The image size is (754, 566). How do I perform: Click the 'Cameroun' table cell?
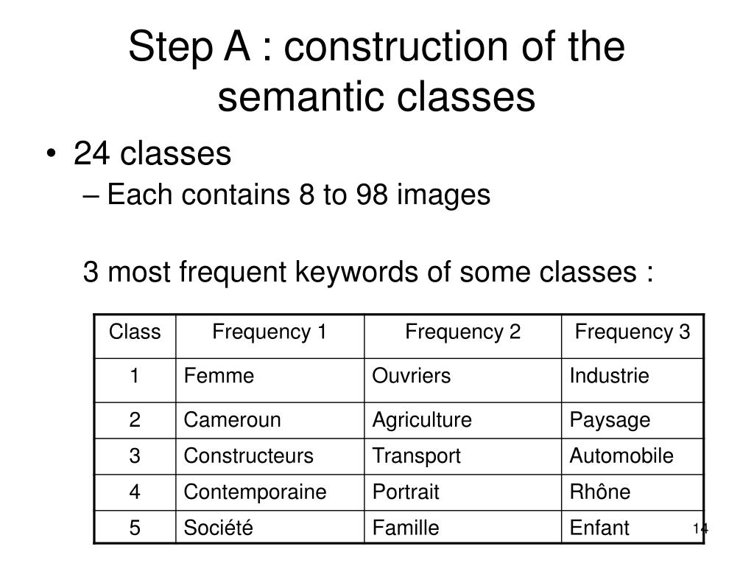pos(270,420)
